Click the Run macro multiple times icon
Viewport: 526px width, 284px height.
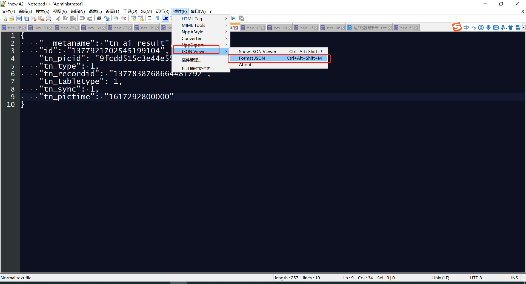[x=234, y=18]
